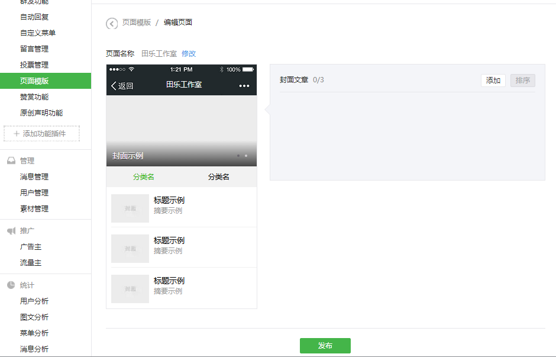
Task: Click the 排序 sort button
Action: point(523,81)
